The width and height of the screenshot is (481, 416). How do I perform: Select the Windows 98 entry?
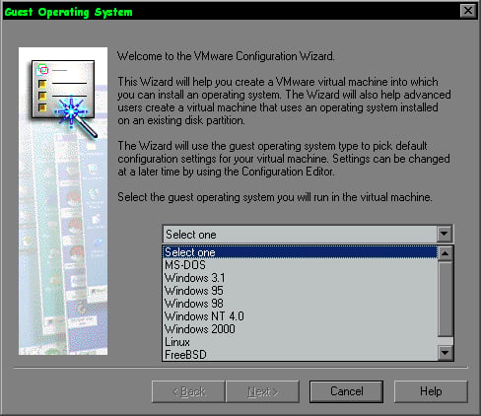(301, 304)
